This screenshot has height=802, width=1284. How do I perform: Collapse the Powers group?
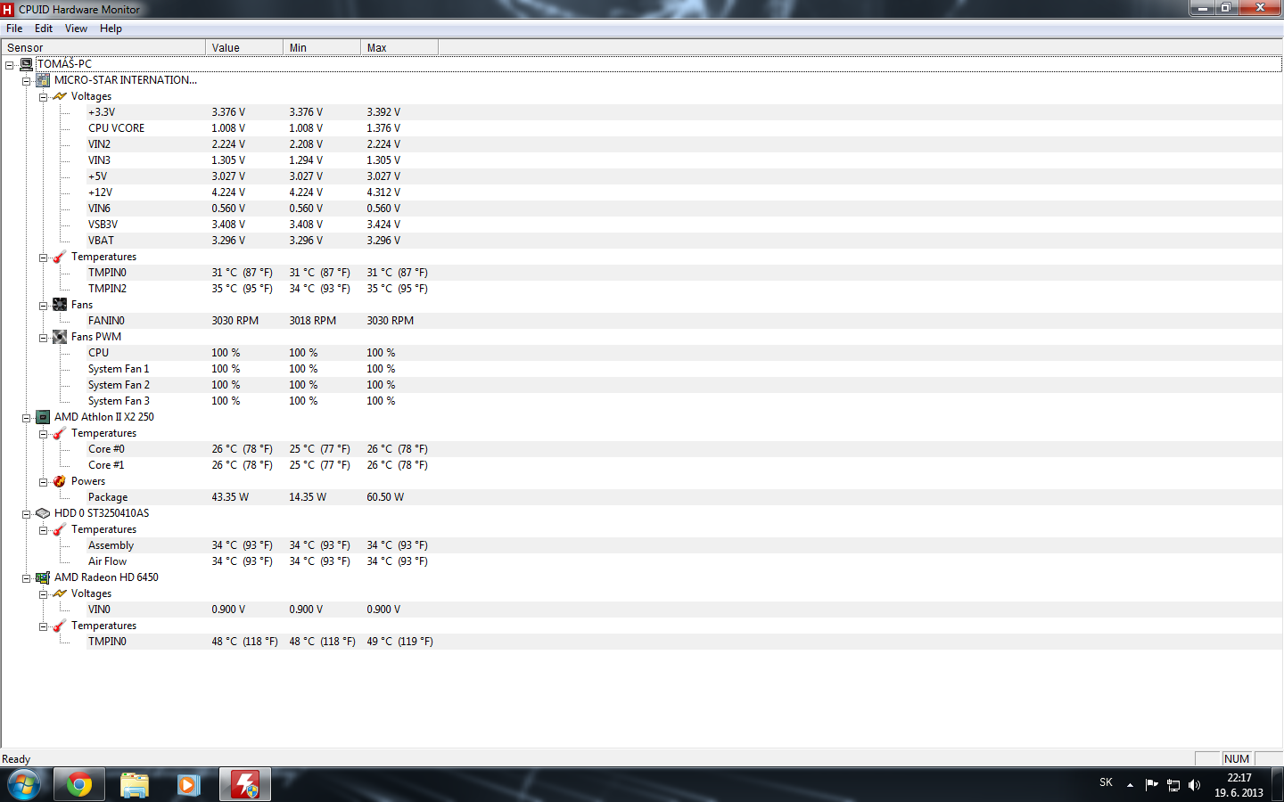(x=43, y=482)
